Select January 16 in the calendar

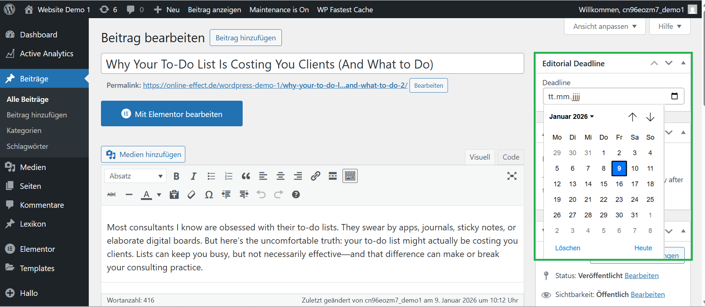pos(619,184)
